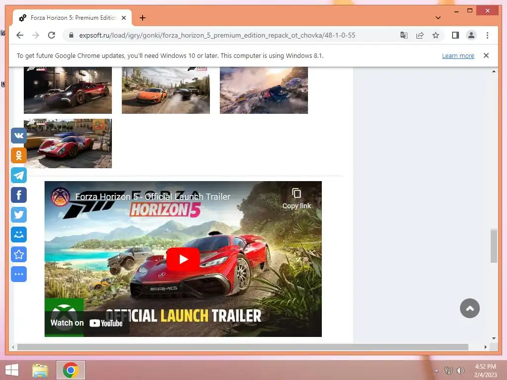Show hidden system tray icons

click(x=437, y=371)
